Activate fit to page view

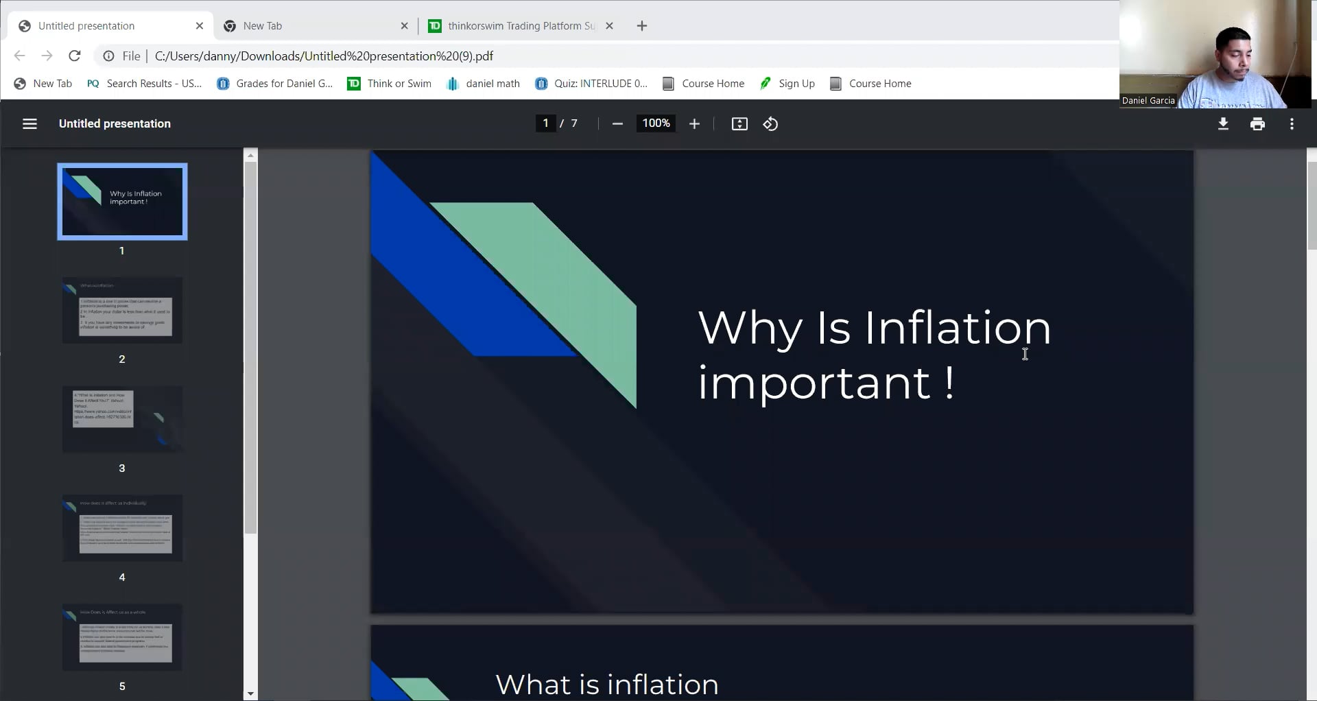[x=739, y=124]
